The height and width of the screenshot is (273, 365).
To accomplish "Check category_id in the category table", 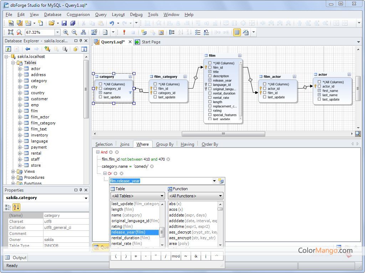I will (x=100, y=89).
